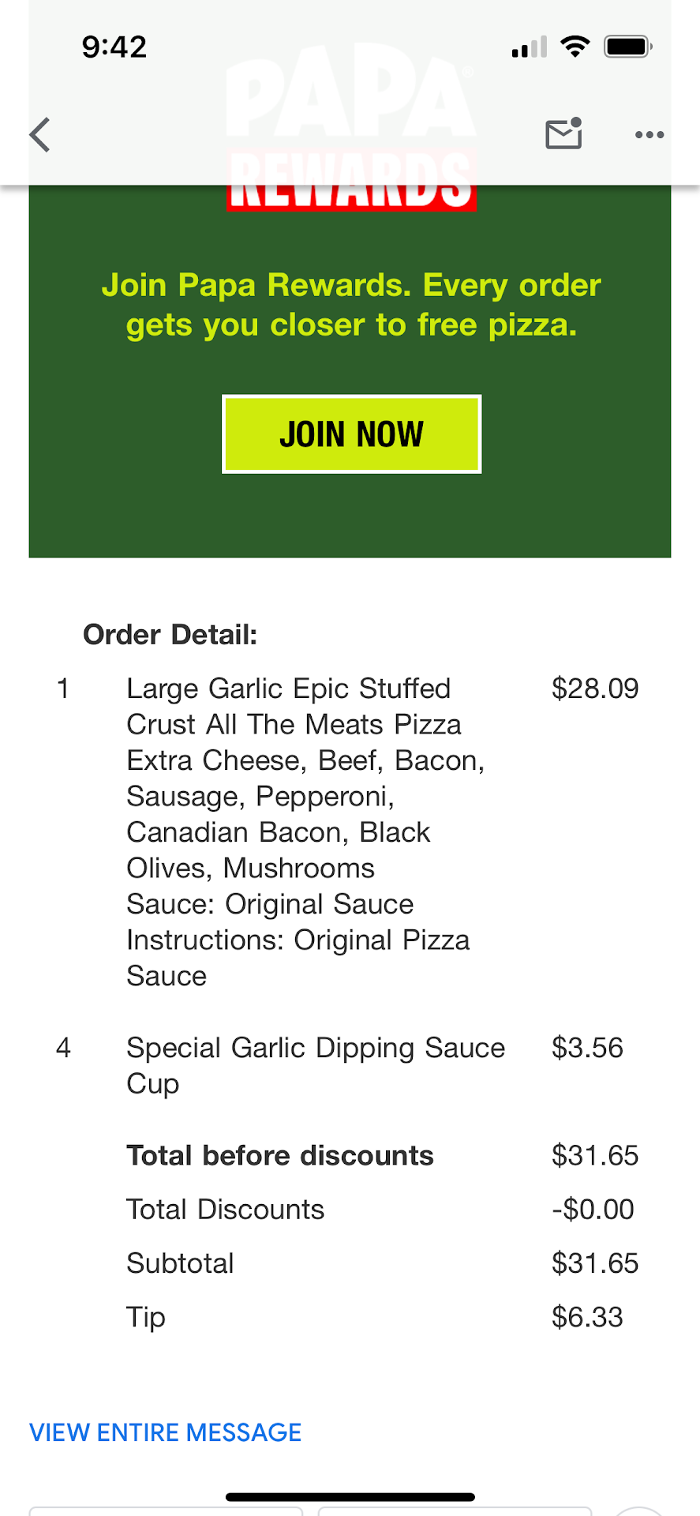Tap the home indicator bar
700x1516 pixels.
click(x=350, y=1496)
